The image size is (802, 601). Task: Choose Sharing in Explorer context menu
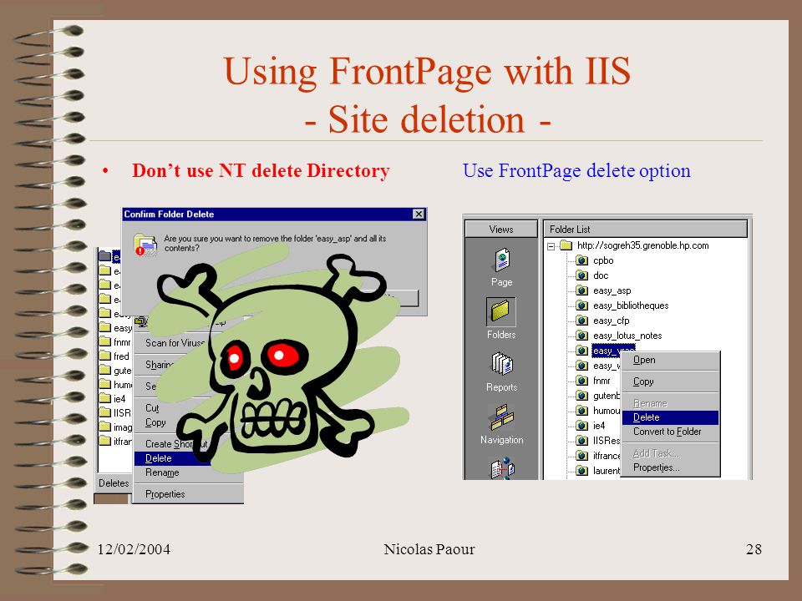pos(159,365)
